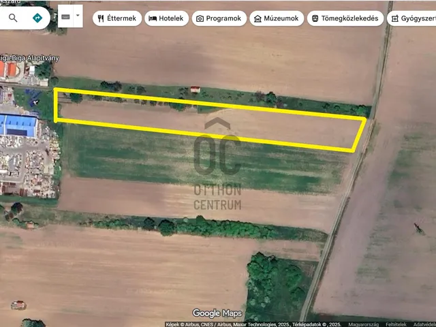Click the Google Maps logo
436x327 pixels.
click(217, 313)
